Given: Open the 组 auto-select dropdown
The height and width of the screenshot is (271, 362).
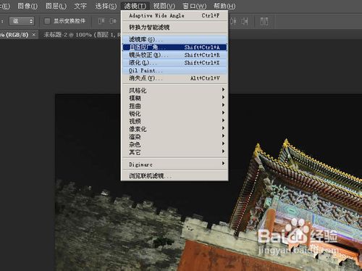Looking at the screenshot, I should (22, 21).
